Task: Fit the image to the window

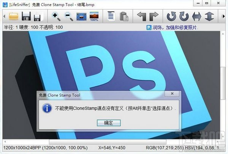Action: click(x=81, y=17)
